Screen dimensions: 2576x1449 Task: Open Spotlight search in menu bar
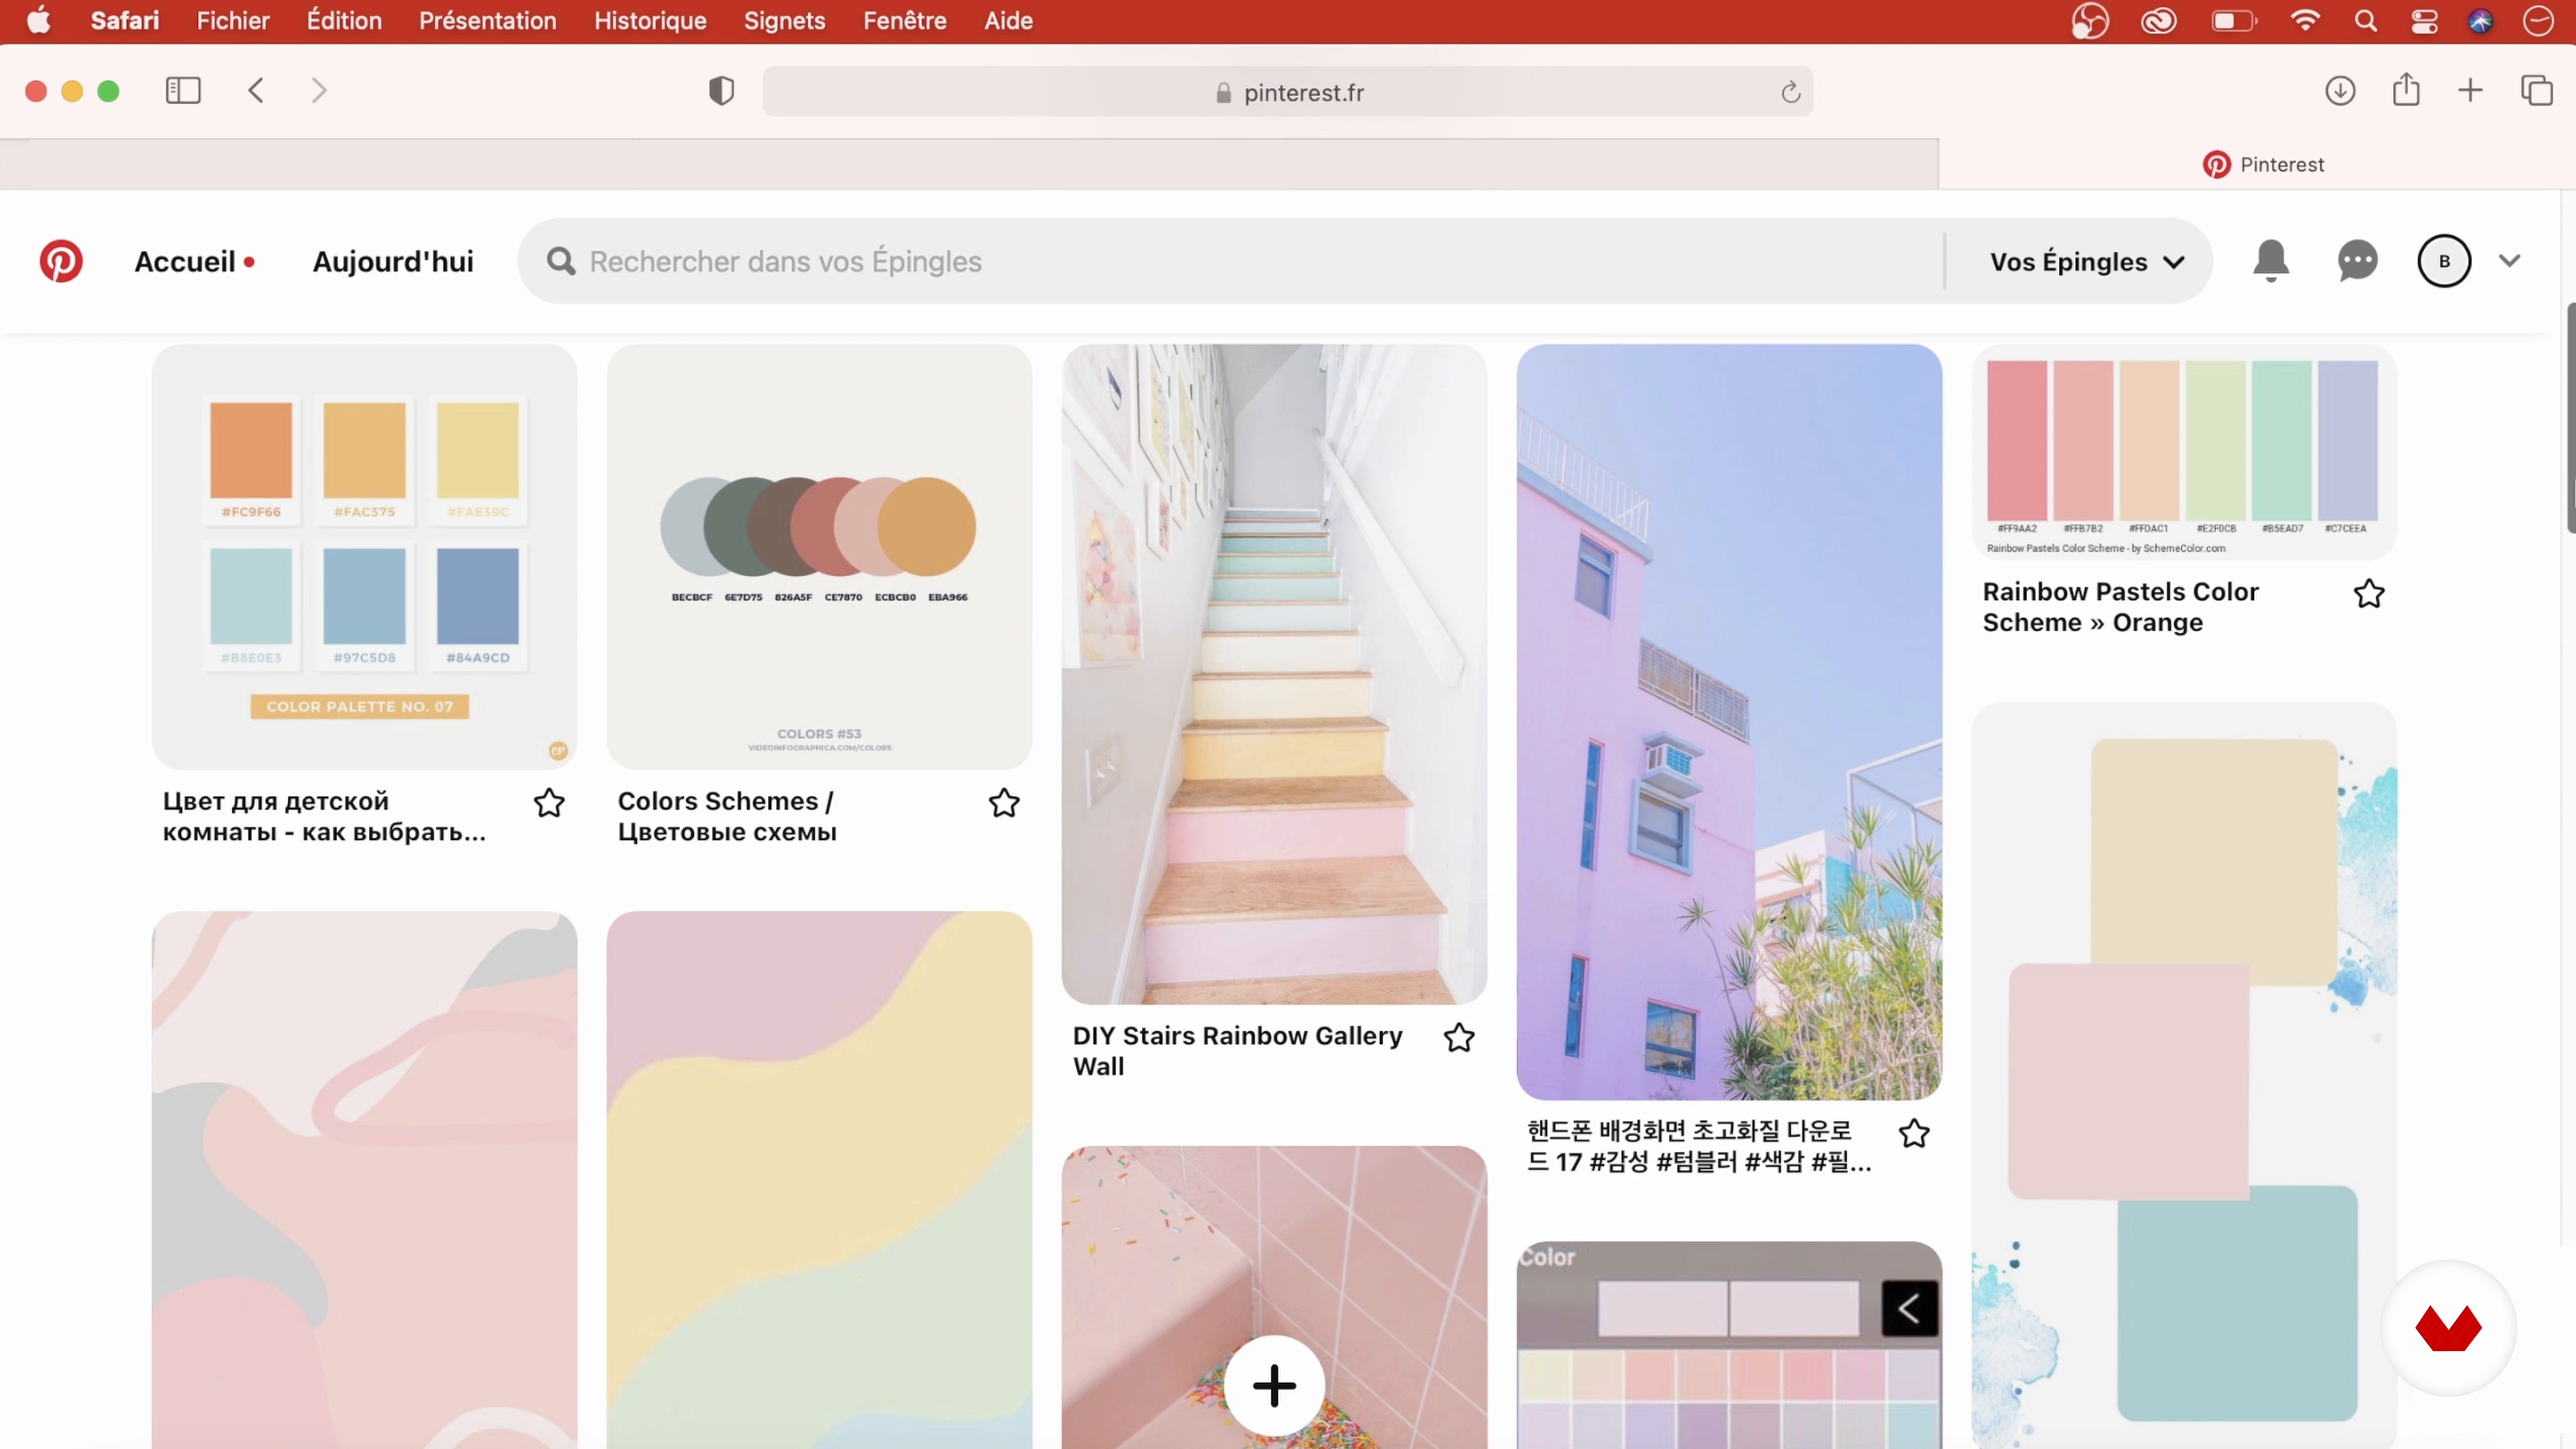pyautogui.click(x=2365, y=21)
